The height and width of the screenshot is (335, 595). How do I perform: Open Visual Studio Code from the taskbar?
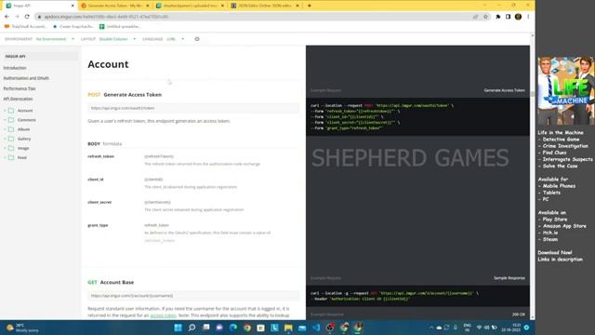tap(316, 328)
